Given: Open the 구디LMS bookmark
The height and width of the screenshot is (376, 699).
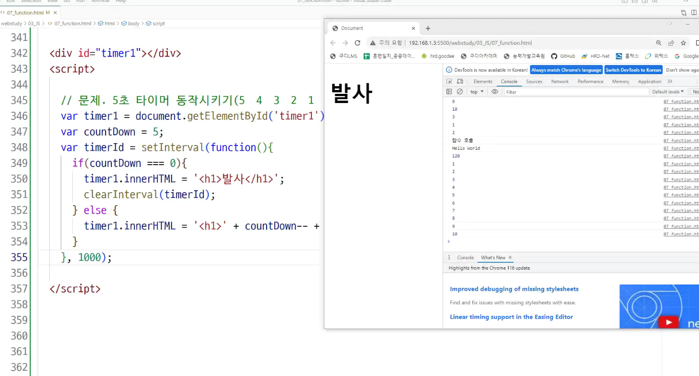Looking at the screenshot, I should [x=344, y=56].
